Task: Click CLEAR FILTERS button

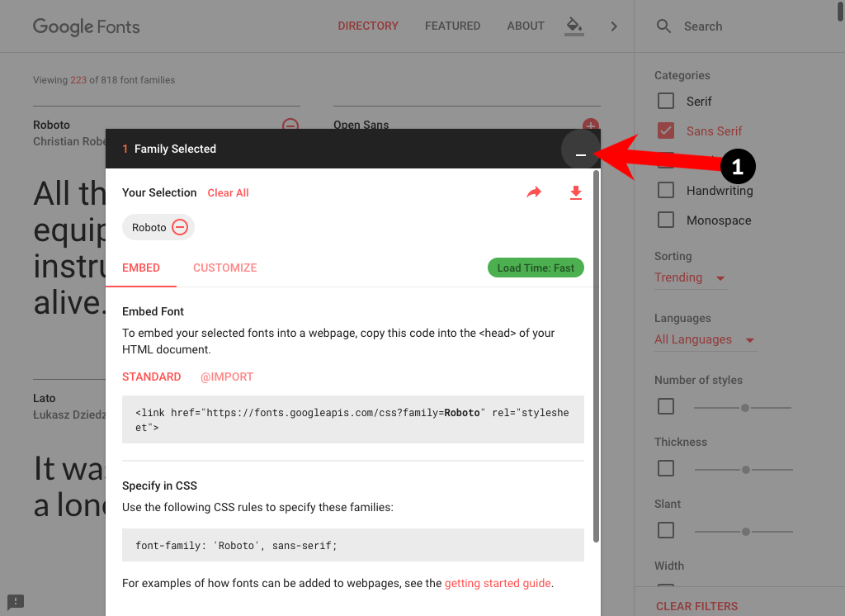Action: (x=696, y=606)
